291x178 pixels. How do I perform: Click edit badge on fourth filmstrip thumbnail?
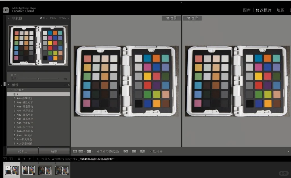pyautogui.click(x=68, y=174)
